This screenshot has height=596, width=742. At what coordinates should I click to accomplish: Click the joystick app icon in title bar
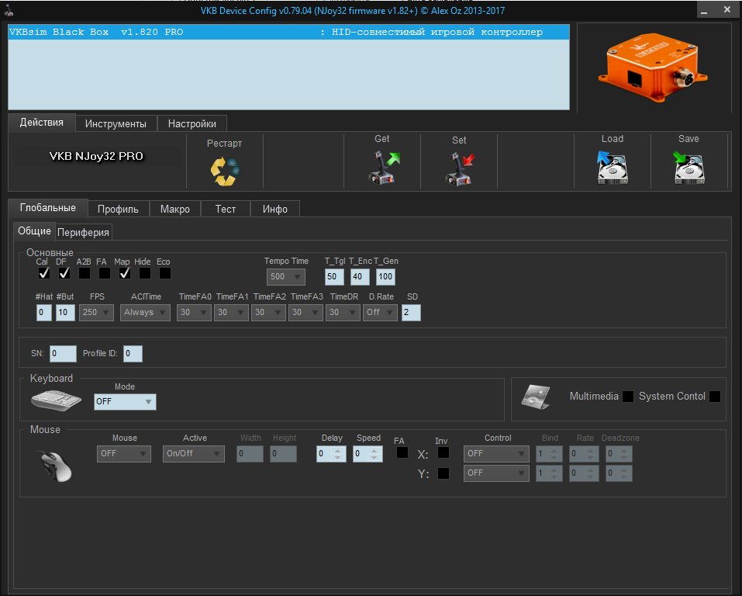coord(9,10)
